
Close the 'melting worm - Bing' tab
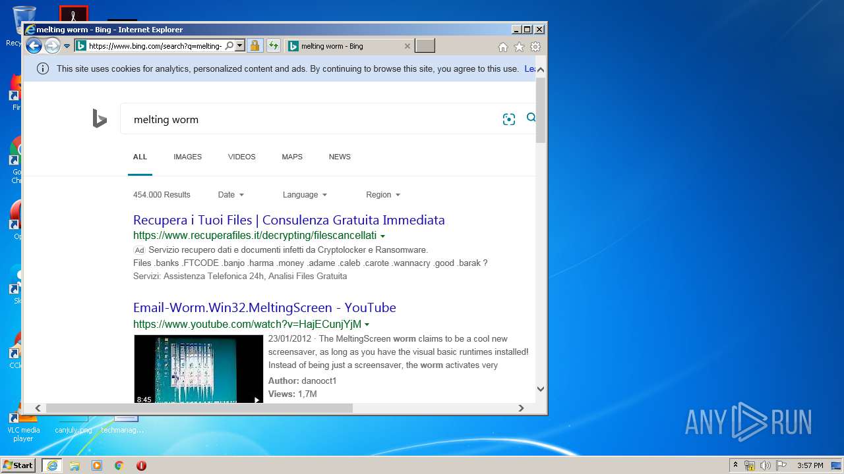coord(407,46)
